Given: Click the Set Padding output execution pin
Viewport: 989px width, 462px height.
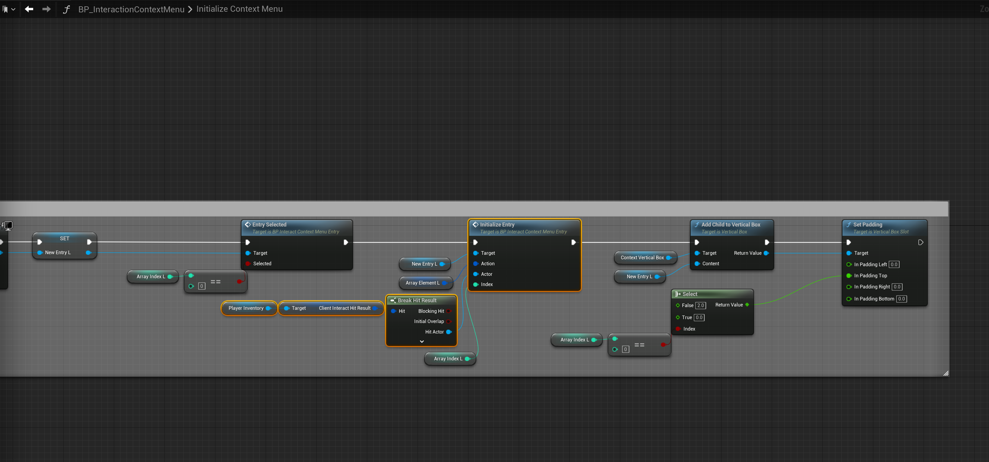Looking at the screenshot, I should [x=920, y=242].
